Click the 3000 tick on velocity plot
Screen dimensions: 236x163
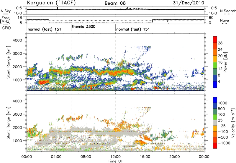(17, 114)
